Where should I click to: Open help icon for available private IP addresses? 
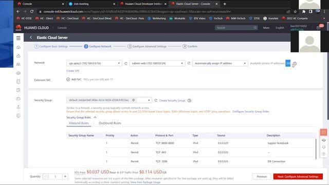pos(295,63)
